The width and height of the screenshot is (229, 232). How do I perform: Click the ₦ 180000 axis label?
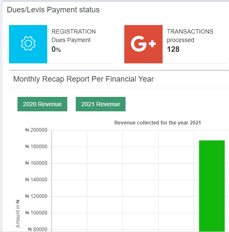coord(36,147)
